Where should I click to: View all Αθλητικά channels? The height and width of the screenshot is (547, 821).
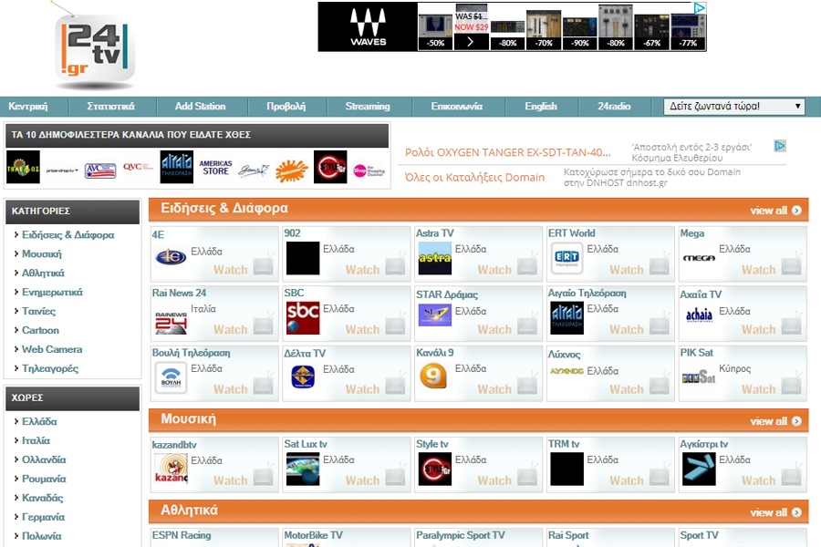pyautogui.click(x=775, y=512)
